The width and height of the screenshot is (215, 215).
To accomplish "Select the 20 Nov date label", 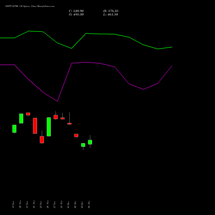I will [x=20, y=204].
